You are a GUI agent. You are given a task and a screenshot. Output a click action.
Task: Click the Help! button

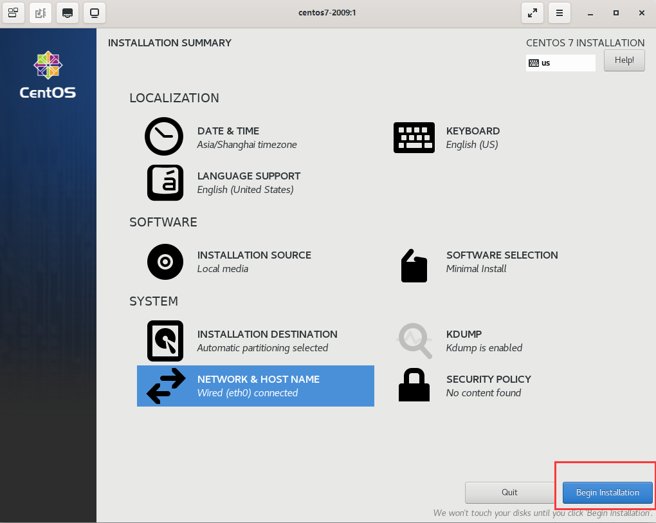[624, 60]
